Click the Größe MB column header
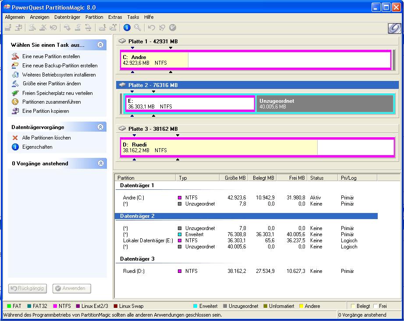This screenshot has width=404, height=321. coord(234,178)
